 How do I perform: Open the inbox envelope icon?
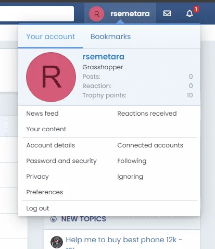point(167,14)
